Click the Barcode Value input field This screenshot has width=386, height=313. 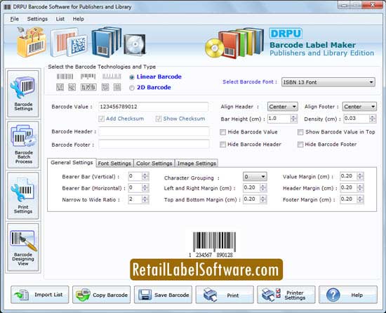click(x=154, y=107)
